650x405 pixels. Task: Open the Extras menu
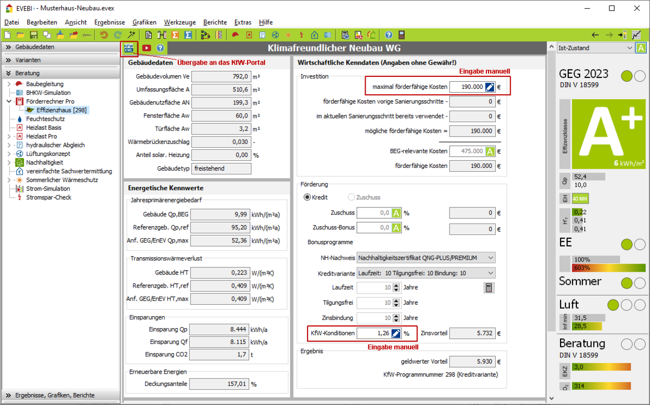click(243, 22)
